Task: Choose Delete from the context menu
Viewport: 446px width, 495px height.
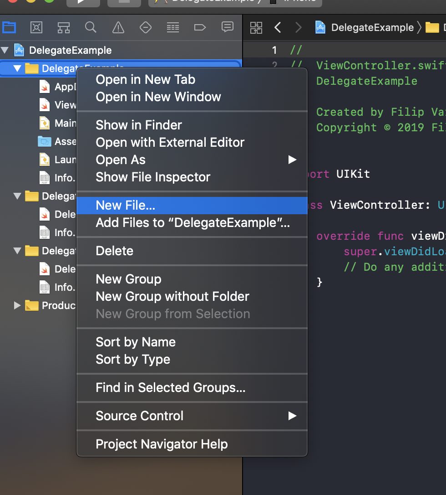Action: click(192, 251)
